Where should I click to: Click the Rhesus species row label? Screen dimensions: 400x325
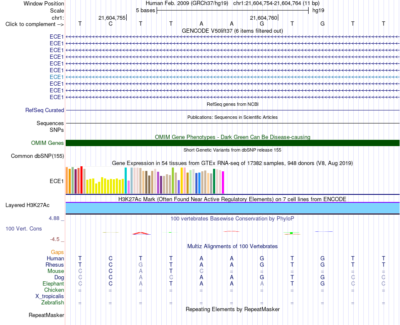(55, 265)
